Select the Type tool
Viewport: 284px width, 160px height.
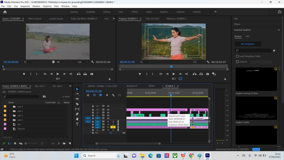pyautogui.click(x=77, y=124)
